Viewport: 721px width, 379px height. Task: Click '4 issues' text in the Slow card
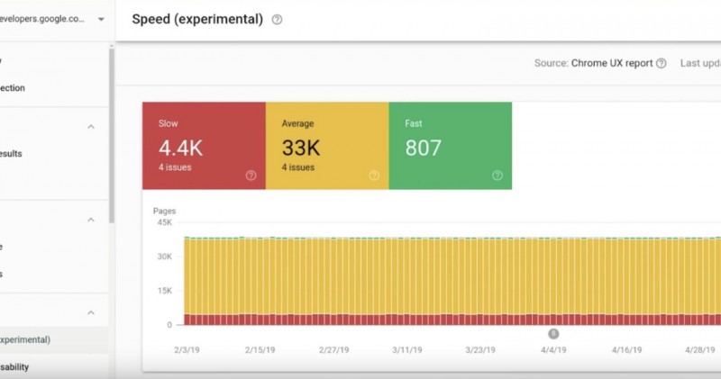click(x=175, y=167)
